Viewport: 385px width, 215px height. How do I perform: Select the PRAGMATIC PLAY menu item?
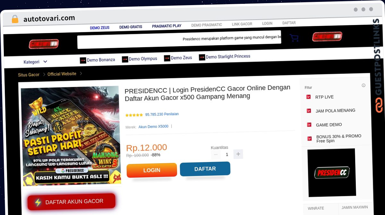pyautogui.click(x=167, y=26)
